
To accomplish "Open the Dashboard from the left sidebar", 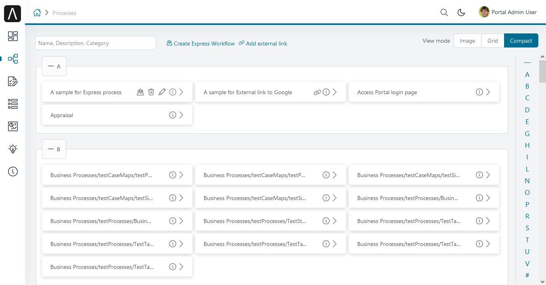I will 13,36.
